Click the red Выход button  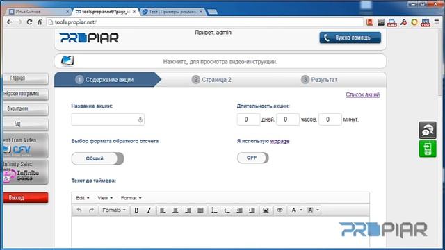tap(26, 197)
